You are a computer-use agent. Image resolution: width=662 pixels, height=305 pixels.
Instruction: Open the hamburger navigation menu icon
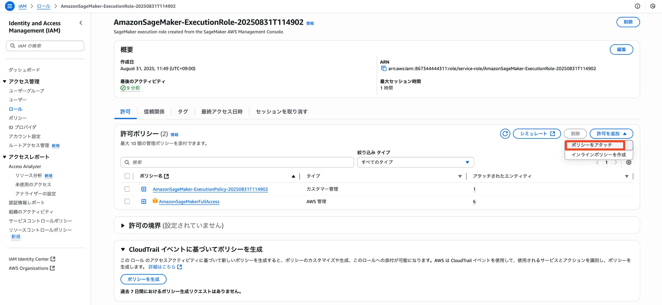(10, 6)
